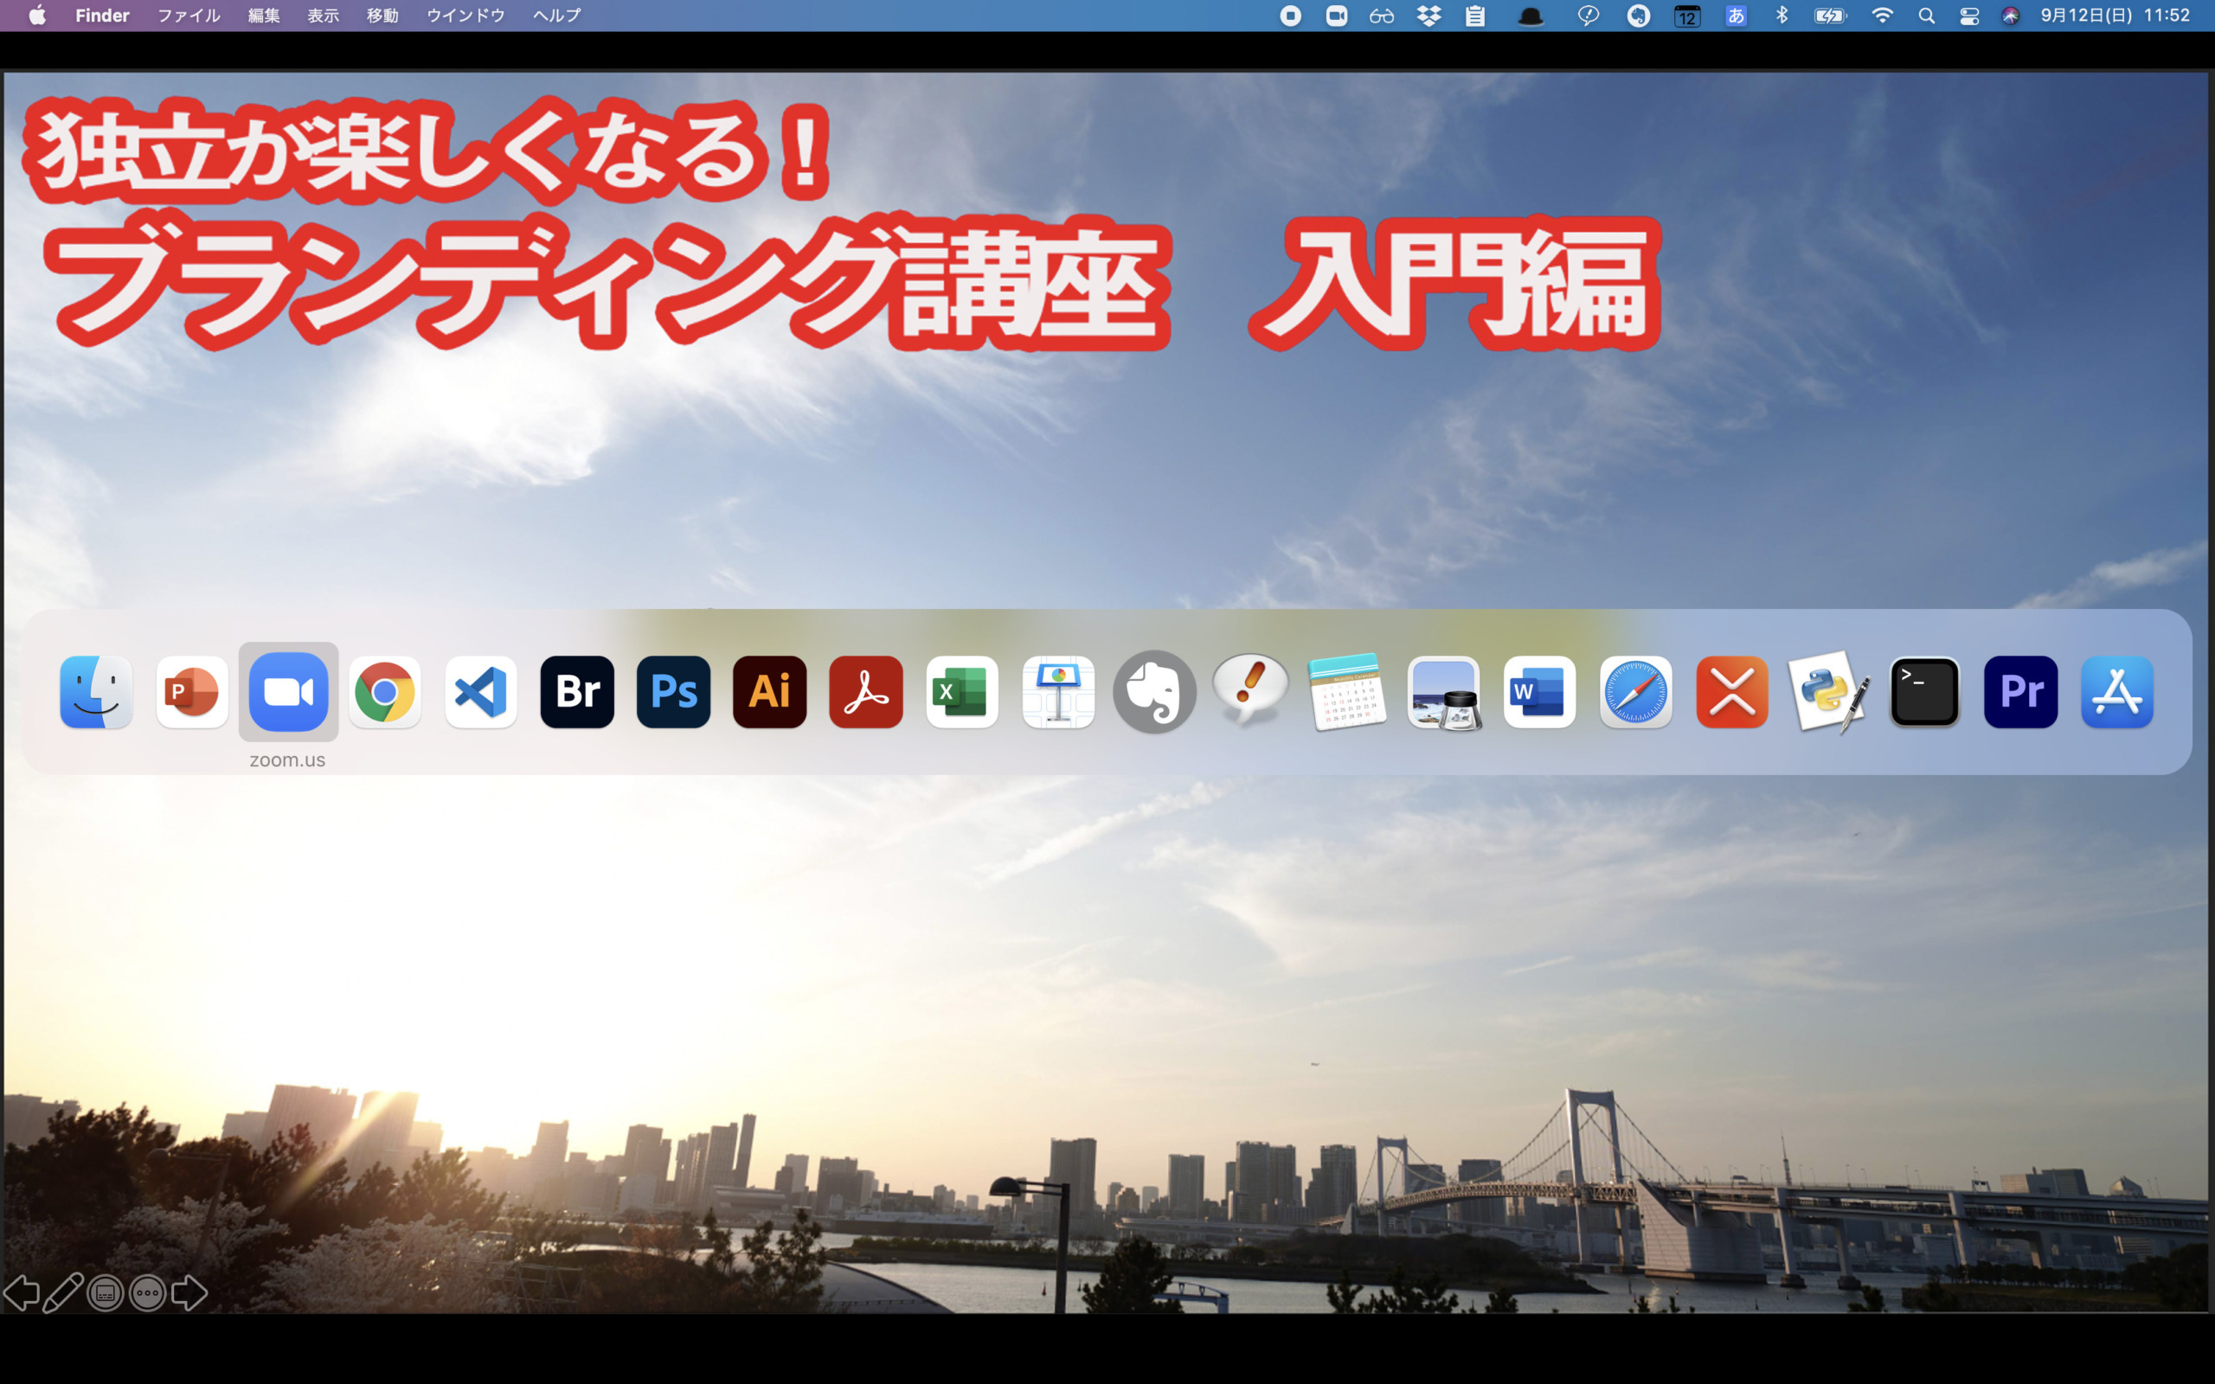Open Control Center in the menu bar
The height and width of the screenshot is (1384, 2215).
click(x=1968, y=16)
